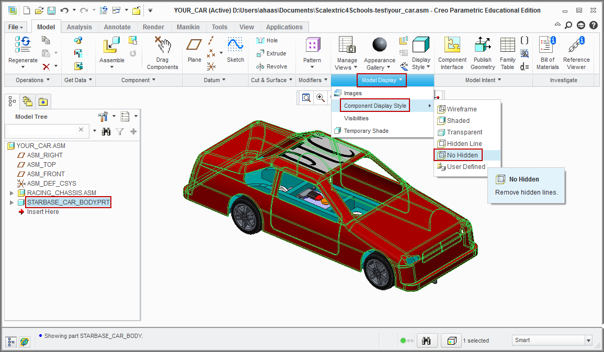Image resolution: width=604 pixels, height=352 pixels.
Task: Click the Zoom In magnifier icon
Action: coord(321,98)
